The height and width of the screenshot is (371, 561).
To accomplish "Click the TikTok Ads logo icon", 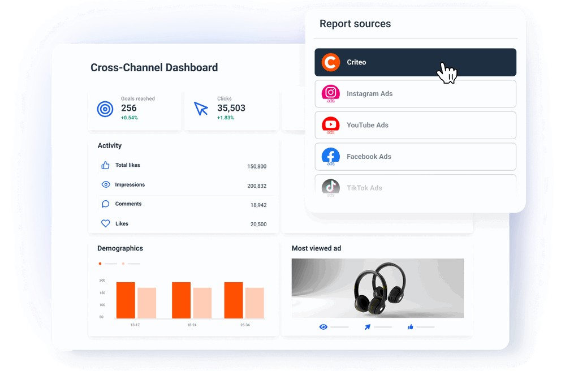I will pos(331,188).
